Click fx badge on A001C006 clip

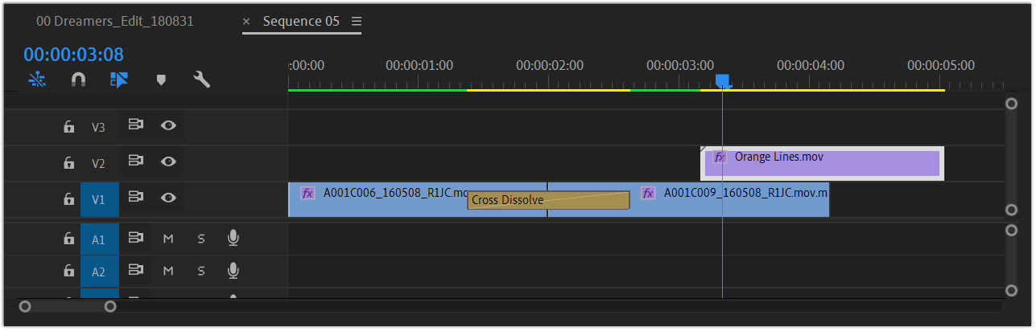(307, 193)
